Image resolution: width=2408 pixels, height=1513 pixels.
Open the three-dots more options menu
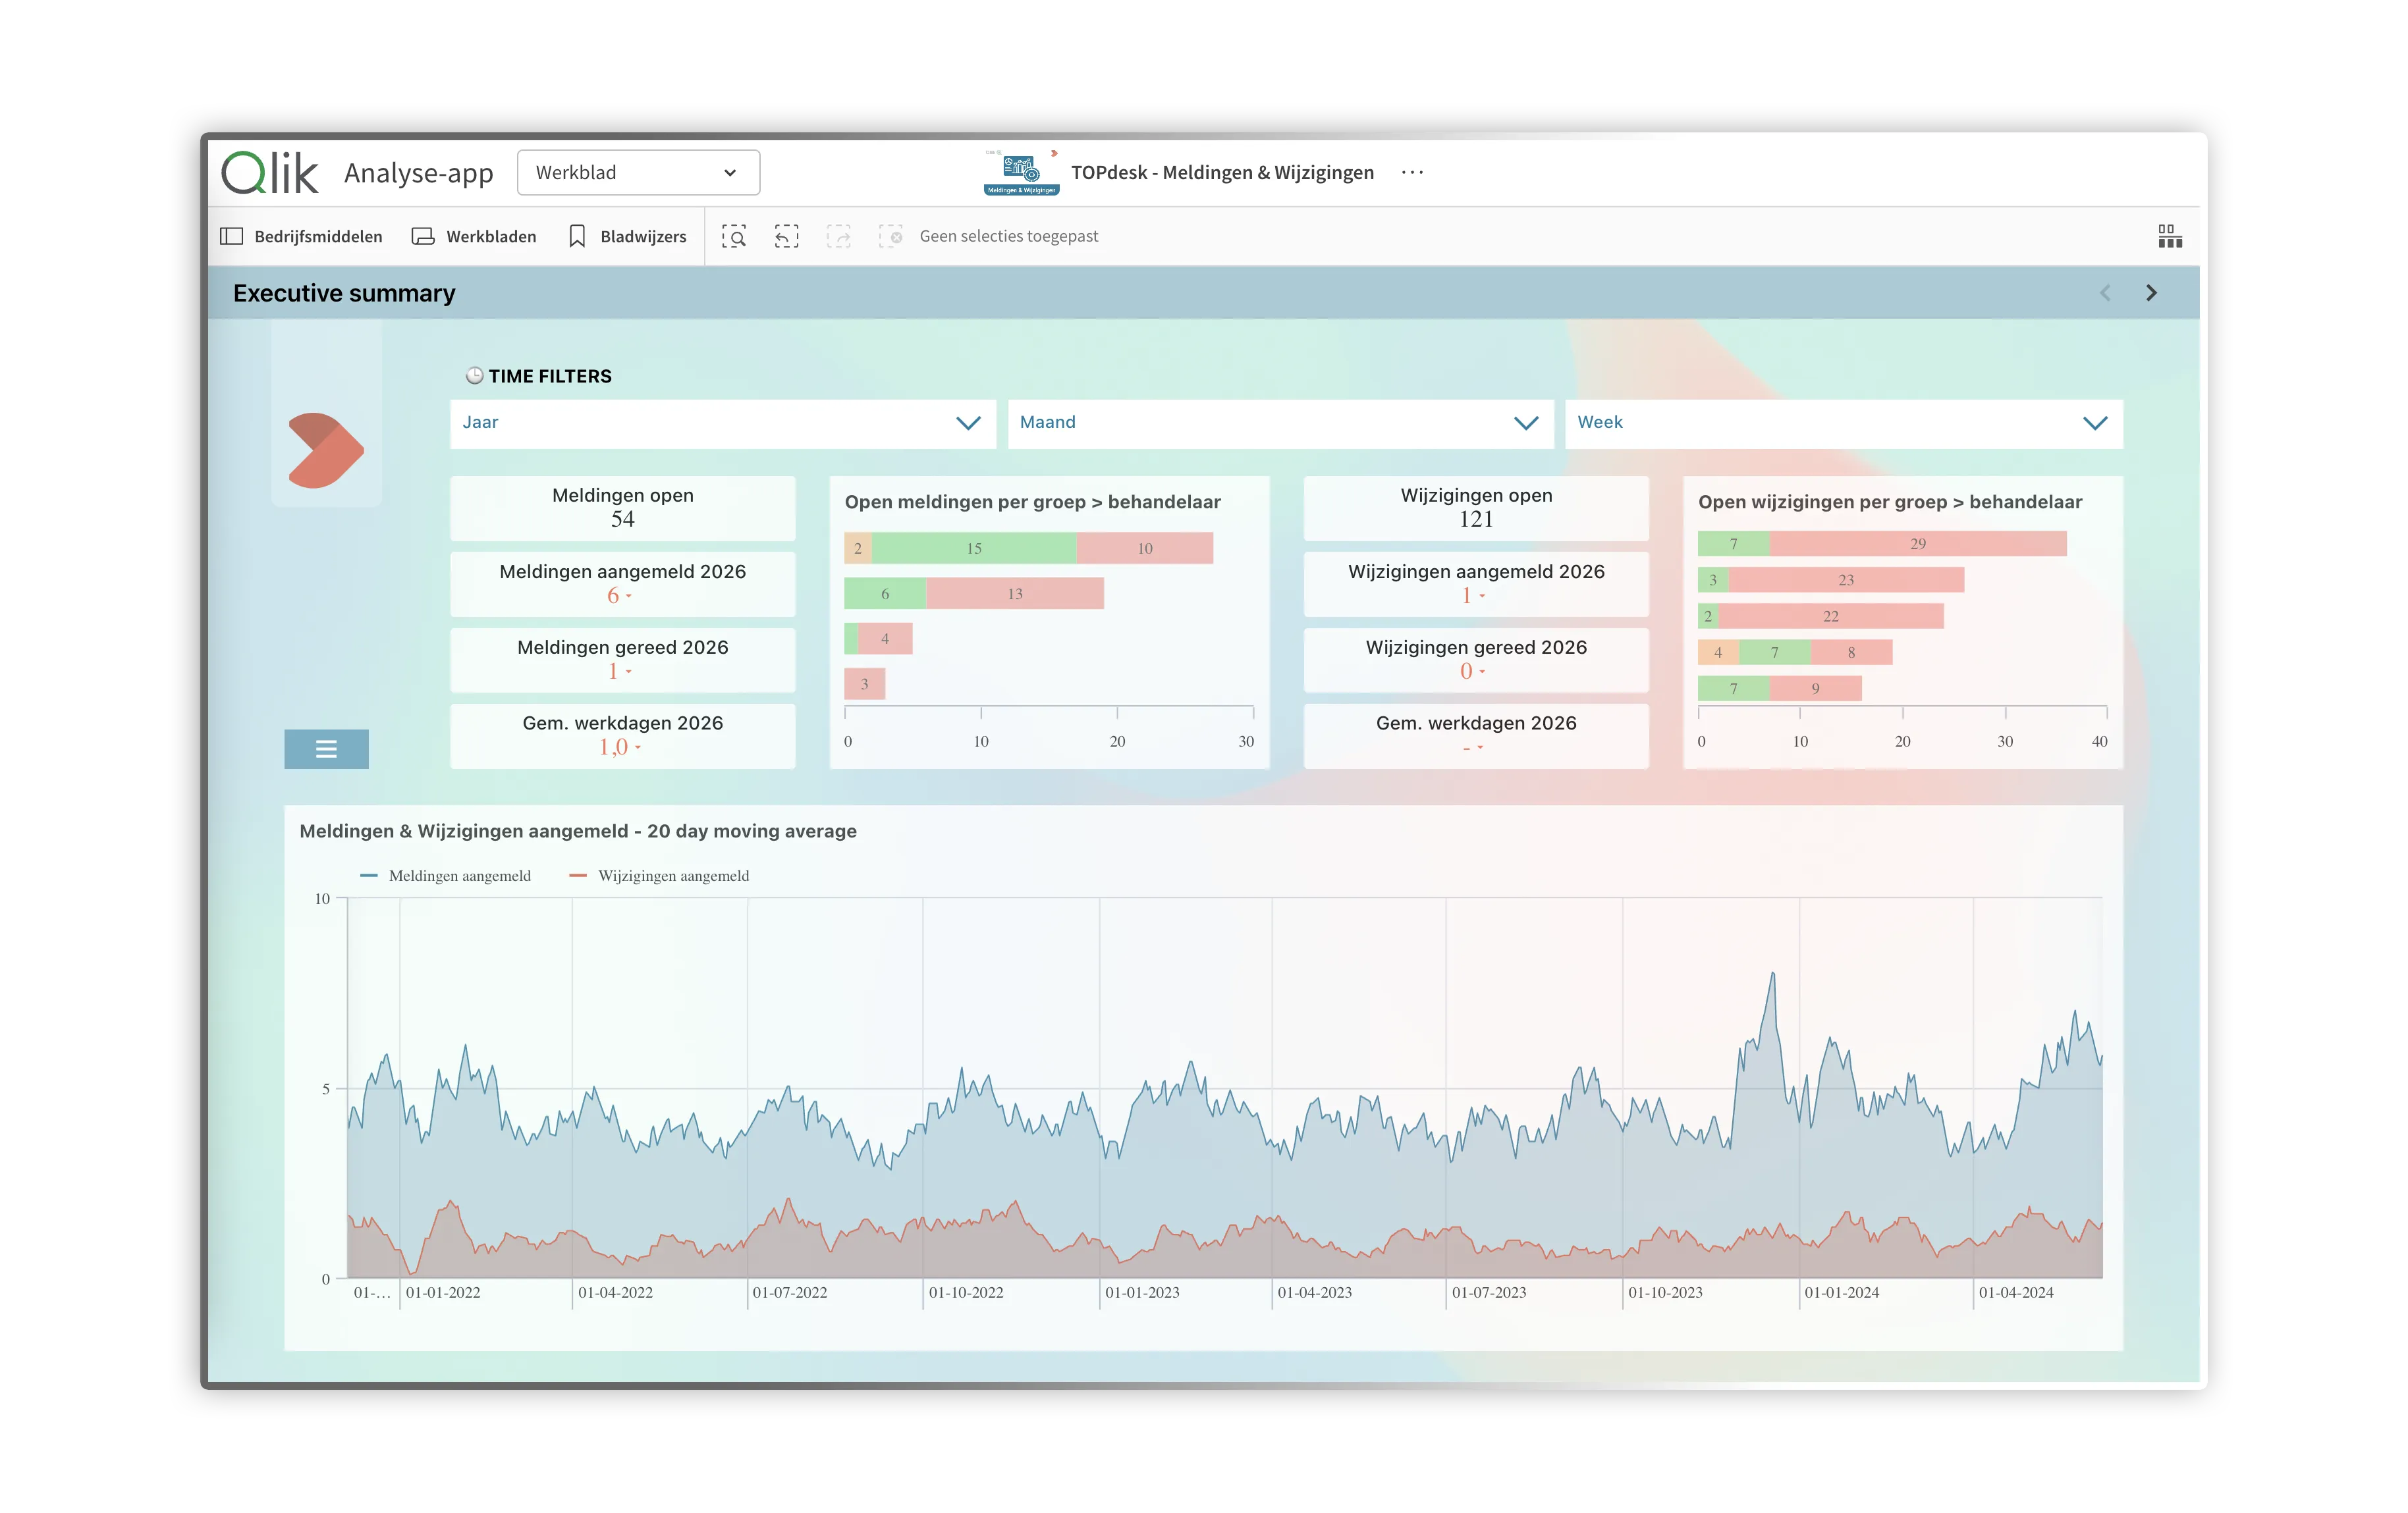pos(1412,173)
